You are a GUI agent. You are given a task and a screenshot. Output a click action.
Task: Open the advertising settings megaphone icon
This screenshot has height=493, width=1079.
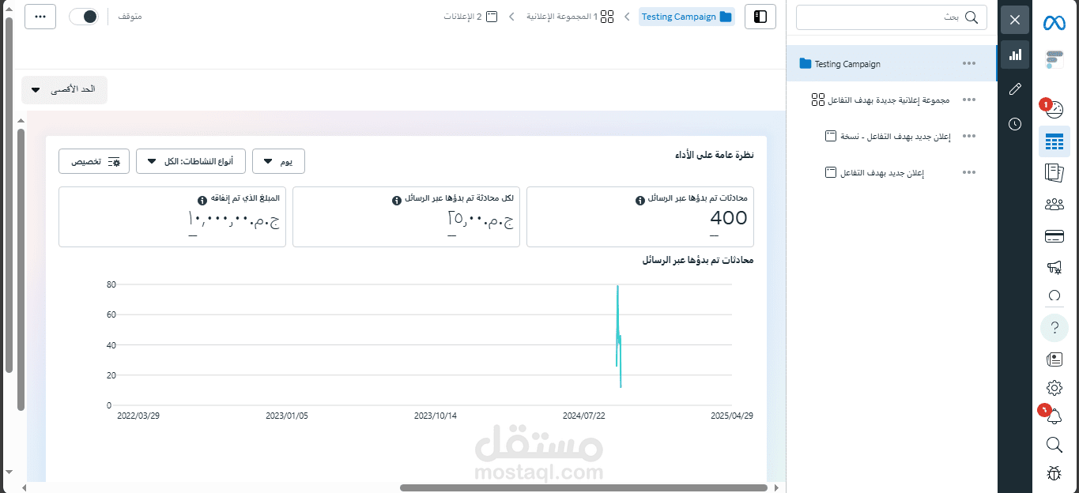pyautogui.click(x=1054, y=268)
